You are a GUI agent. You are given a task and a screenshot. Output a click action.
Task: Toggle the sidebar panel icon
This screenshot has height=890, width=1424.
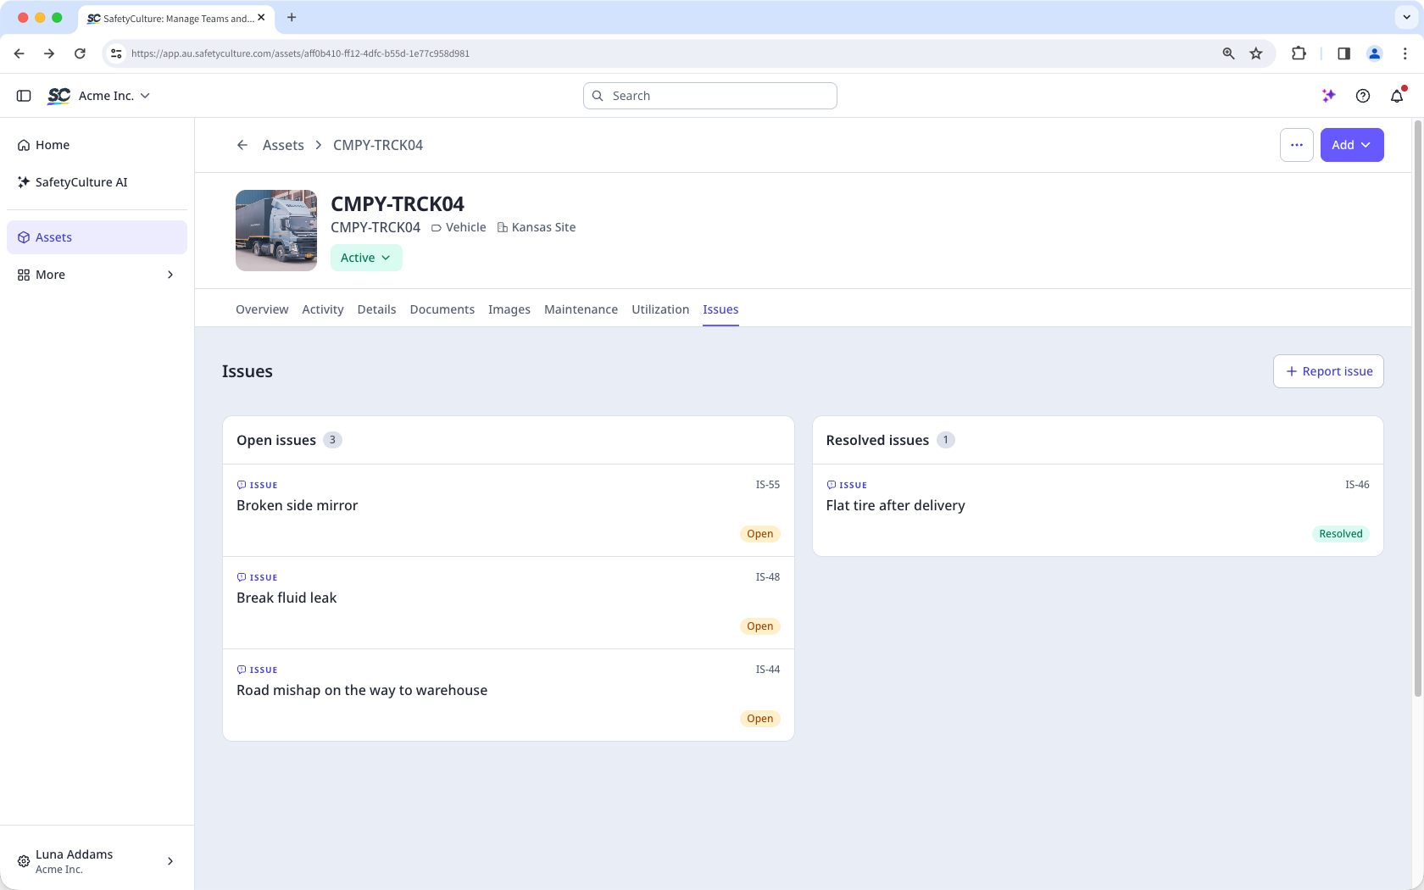tap(24, 96)
